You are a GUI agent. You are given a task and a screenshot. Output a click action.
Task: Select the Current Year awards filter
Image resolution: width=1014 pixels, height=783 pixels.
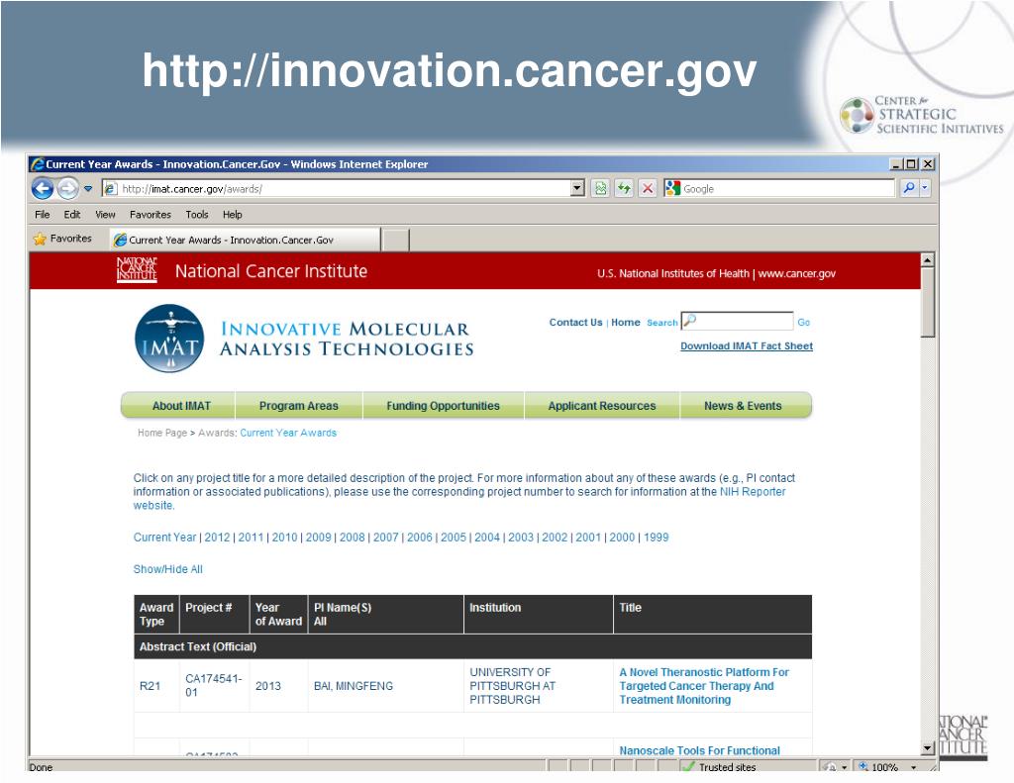point(164,538)
